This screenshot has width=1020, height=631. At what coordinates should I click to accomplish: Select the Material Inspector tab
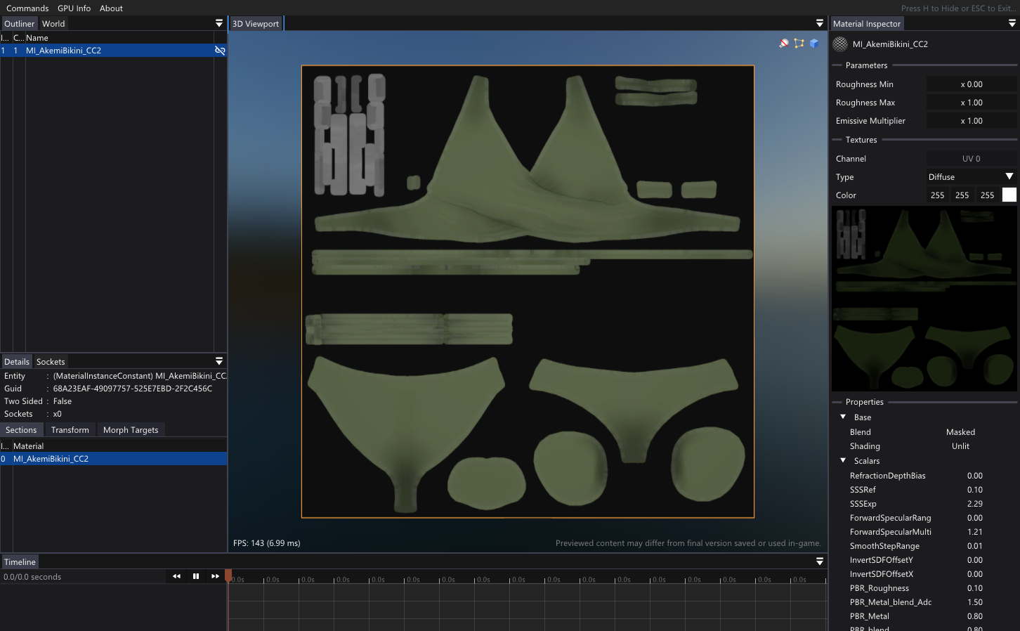[866, 24]
